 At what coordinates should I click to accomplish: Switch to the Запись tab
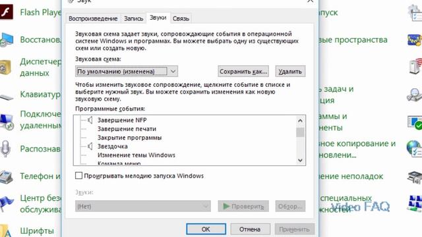[133, 18]
